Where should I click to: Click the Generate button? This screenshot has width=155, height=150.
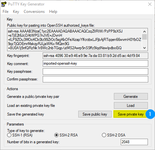click(131, 97)
